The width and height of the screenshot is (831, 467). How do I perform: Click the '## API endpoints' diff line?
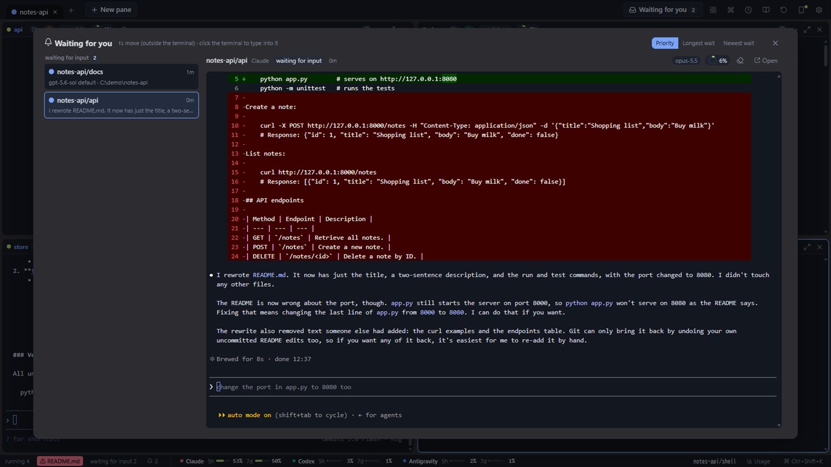[489, 201]
